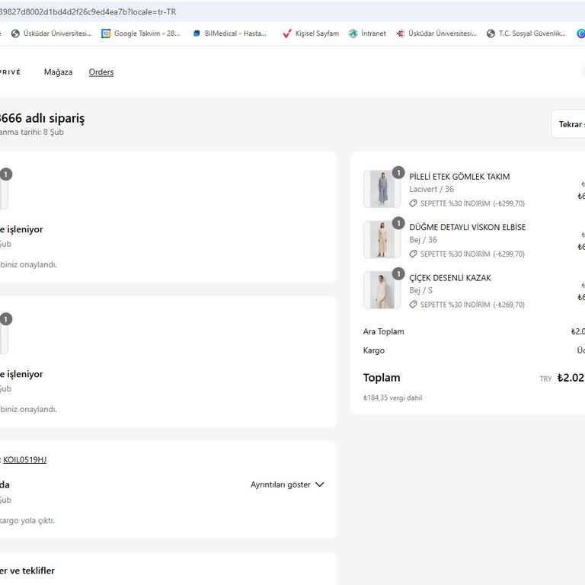Open the T.C. Sosyal Güvenlik bookmark

526,34
